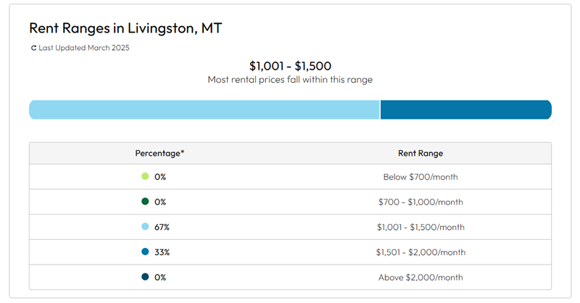Click the dark green $700-$1,000 dot
Viewport: 580px width, 303px height.
tap(145, 202)
